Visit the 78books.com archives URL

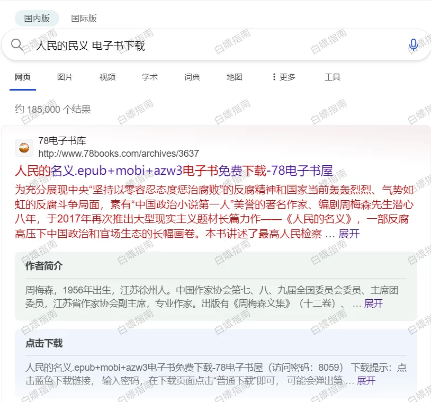click(119, 154)
